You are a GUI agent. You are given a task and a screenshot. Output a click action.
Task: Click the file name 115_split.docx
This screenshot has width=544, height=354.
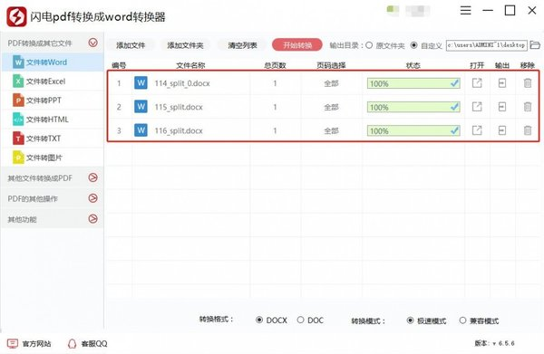click(x=179, y=107)
